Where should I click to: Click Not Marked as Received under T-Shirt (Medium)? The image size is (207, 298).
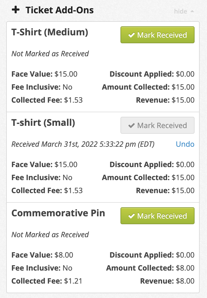50,54
